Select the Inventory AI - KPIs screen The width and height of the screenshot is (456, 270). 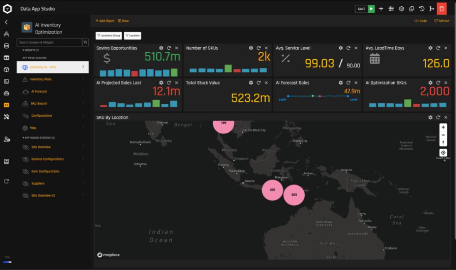coord(53,67)
